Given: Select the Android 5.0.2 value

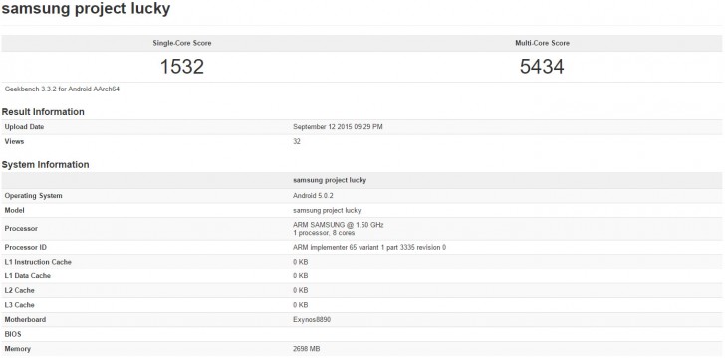Looking at the screenshot, I should click(x=313, y=196).
